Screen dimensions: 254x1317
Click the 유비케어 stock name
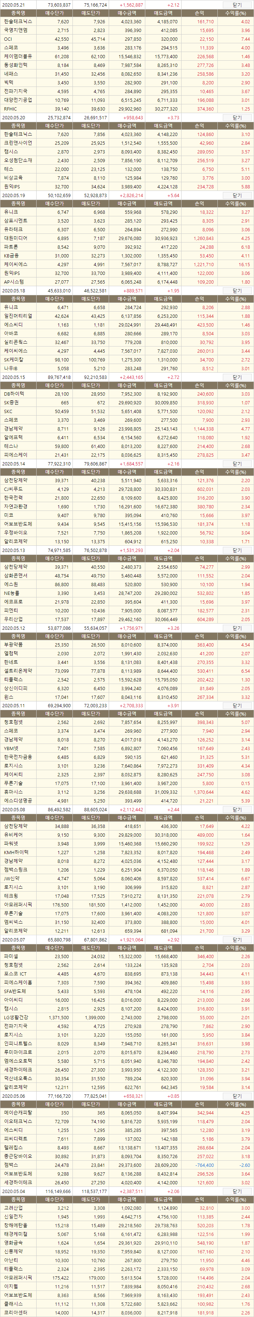(14, 835)
